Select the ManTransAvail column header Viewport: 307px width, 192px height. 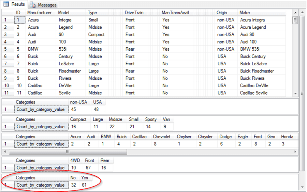pyautogui.click(x=175, y=13)
